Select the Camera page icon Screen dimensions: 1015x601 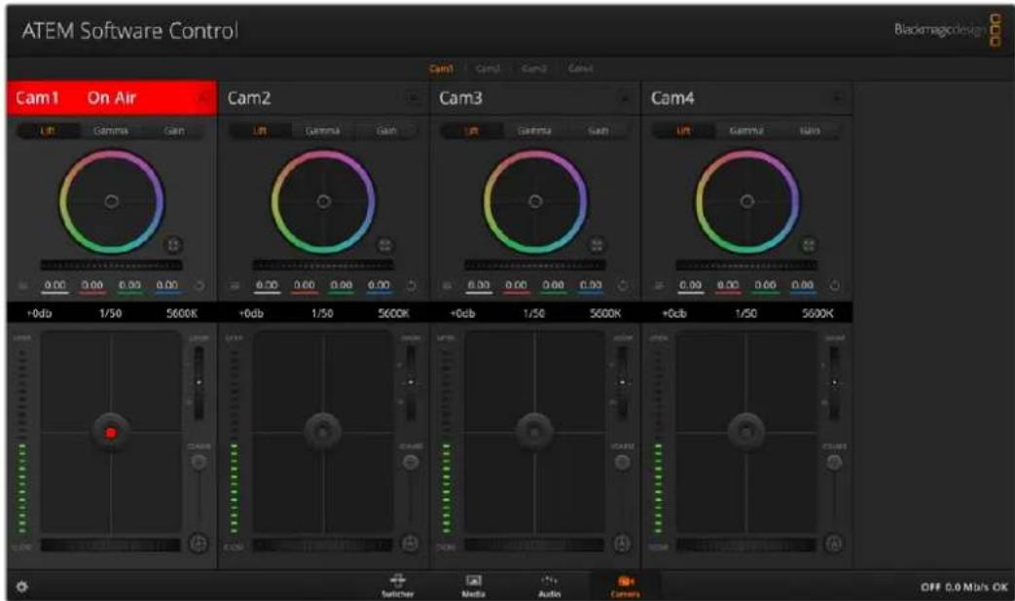(625, 585)
